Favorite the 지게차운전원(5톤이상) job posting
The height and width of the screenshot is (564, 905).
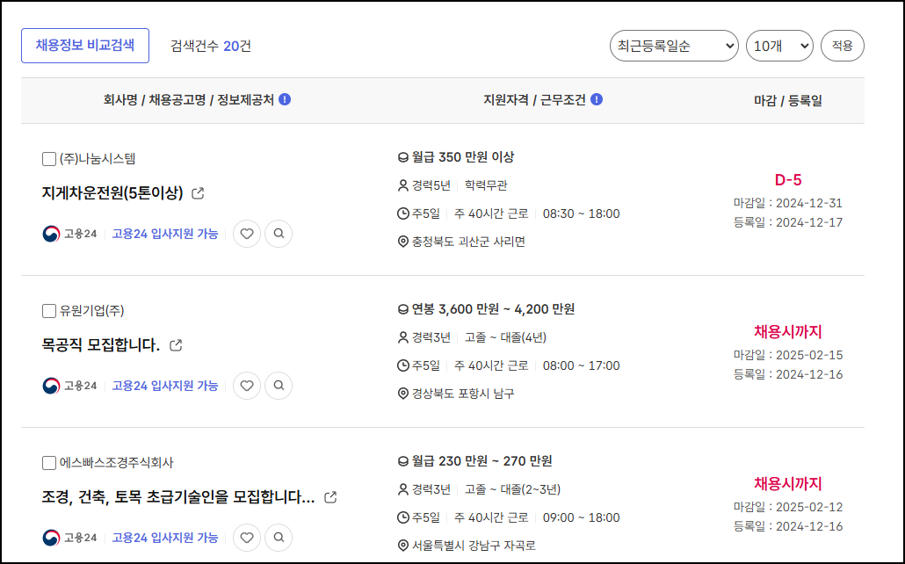coord(247,234)
